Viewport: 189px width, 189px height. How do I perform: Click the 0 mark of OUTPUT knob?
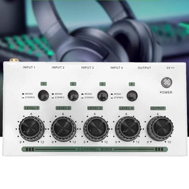(x=148, y=142)
